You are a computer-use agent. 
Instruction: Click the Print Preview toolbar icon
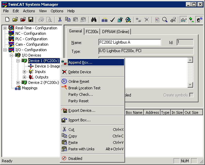49,20
